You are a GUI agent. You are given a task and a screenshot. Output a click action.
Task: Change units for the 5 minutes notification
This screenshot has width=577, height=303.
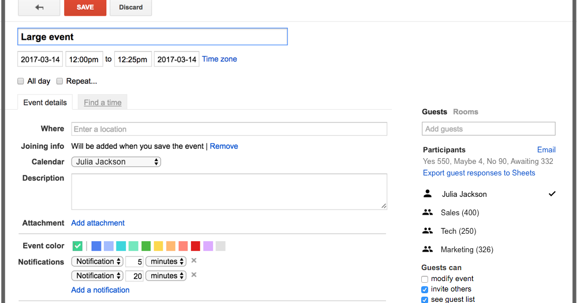click(x=166, y=261)
